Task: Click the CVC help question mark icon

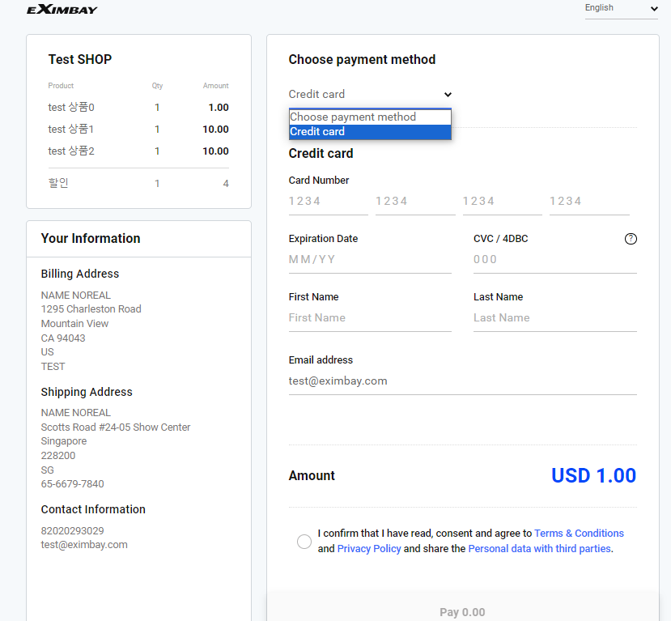Action: pos(631,239)
